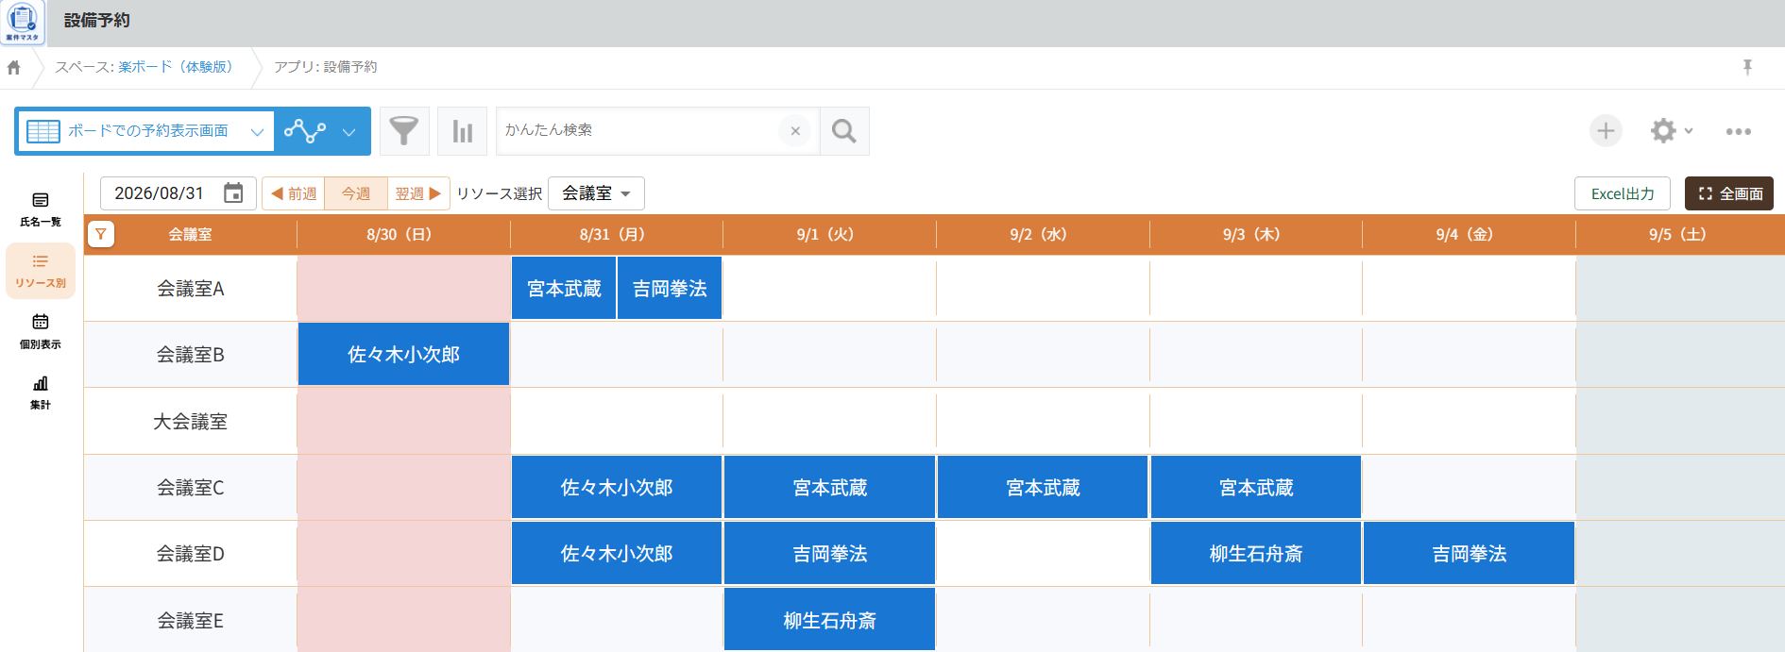Select the 会議室A row label
This screenshot has width=1785, height=652.
[x=190, y=289]
